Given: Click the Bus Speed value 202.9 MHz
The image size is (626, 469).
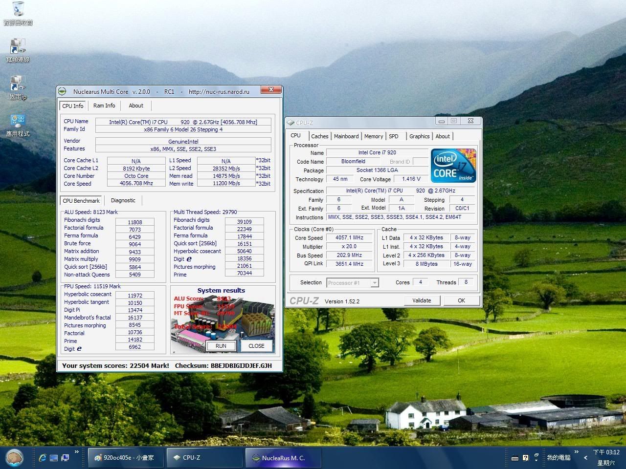Looking at the screenshot, I should [x=349, y=255].
